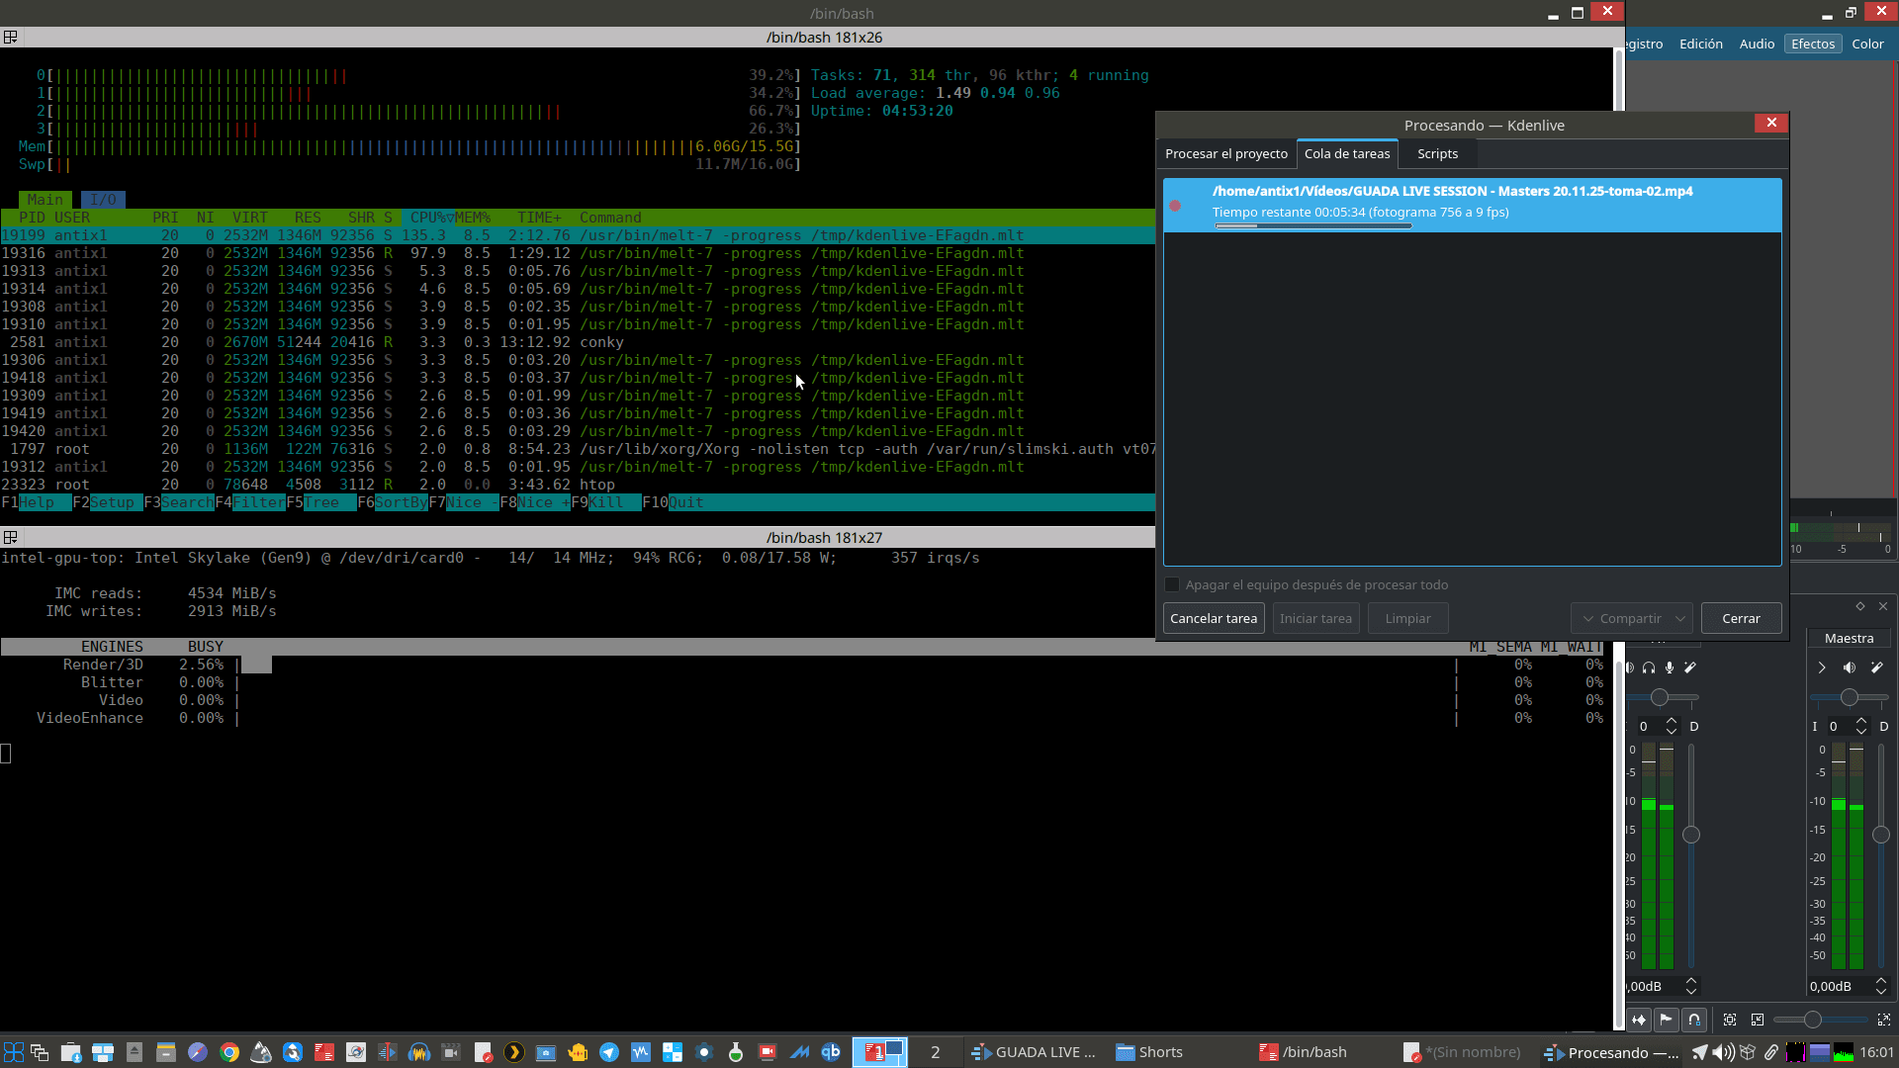Switch htop to the I/O view
1899x1068 pixels.
coord(103,200)
